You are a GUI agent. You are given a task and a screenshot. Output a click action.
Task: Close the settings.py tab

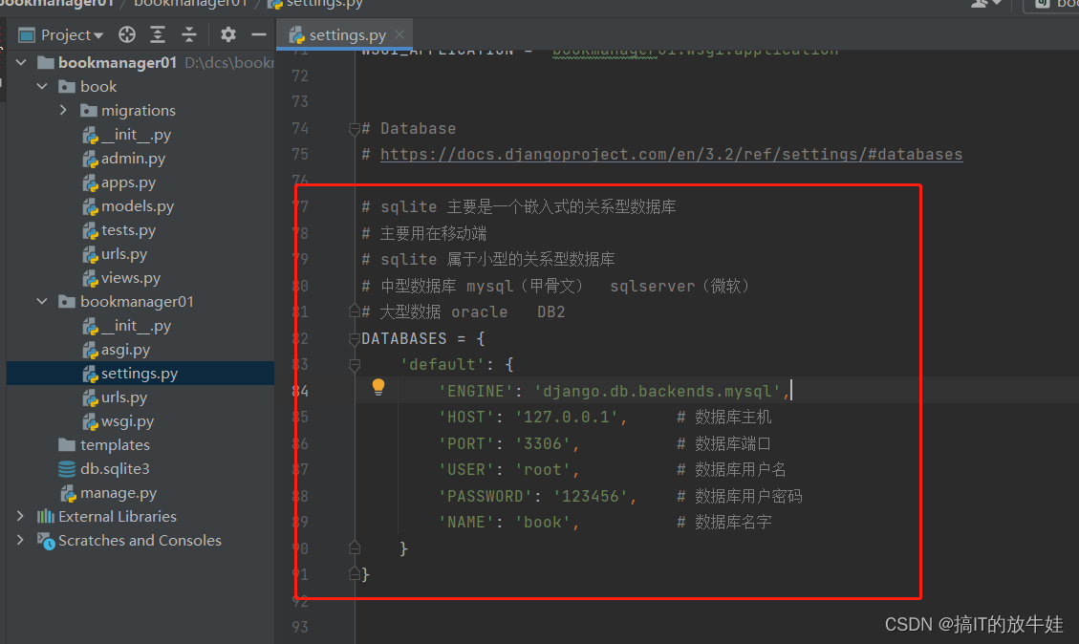[x=399, y=34]
